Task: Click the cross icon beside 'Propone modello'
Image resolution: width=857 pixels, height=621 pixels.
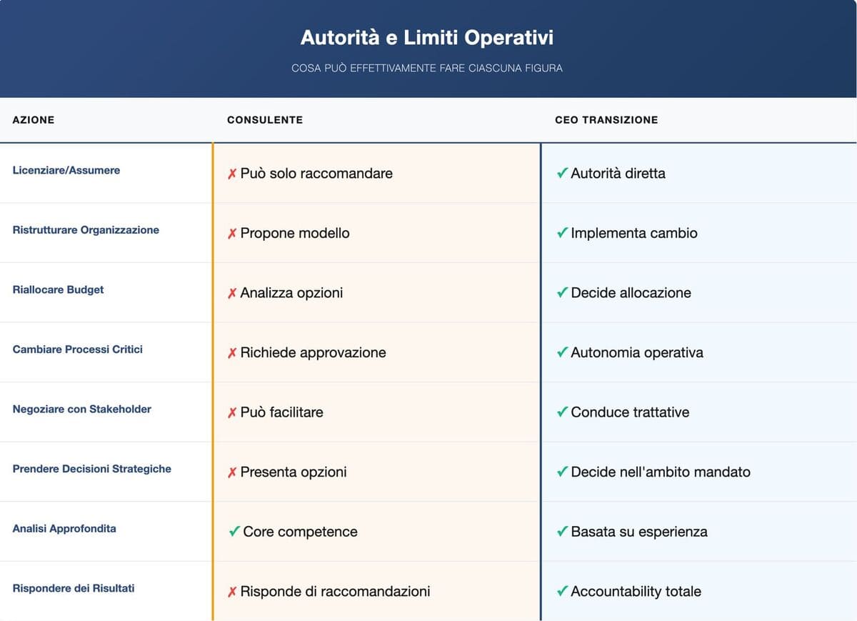Action: click(x=232, y=233)
